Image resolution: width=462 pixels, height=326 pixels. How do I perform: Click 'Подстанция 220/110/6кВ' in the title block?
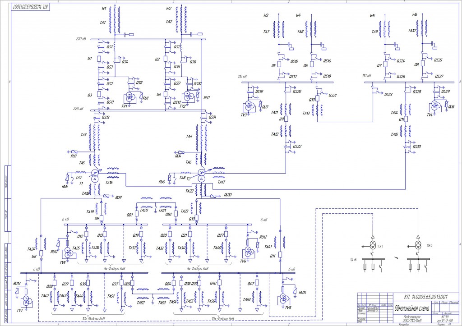pyautogui.click(x=412, y=319)
